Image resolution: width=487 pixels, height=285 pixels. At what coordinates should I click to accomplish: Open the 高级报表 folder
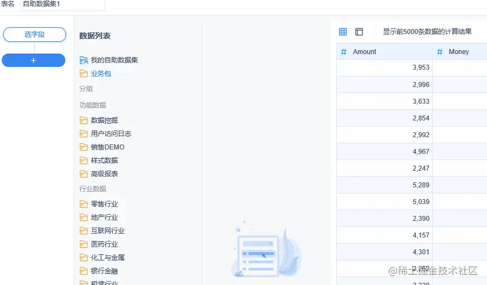tap(104, 174)
